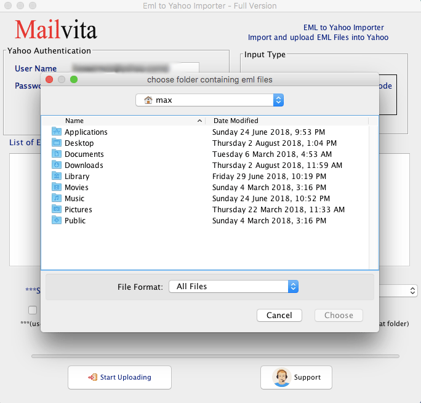Select the Public folder name
The height and width of the screenshot is (403, 421).
point(75,220)
